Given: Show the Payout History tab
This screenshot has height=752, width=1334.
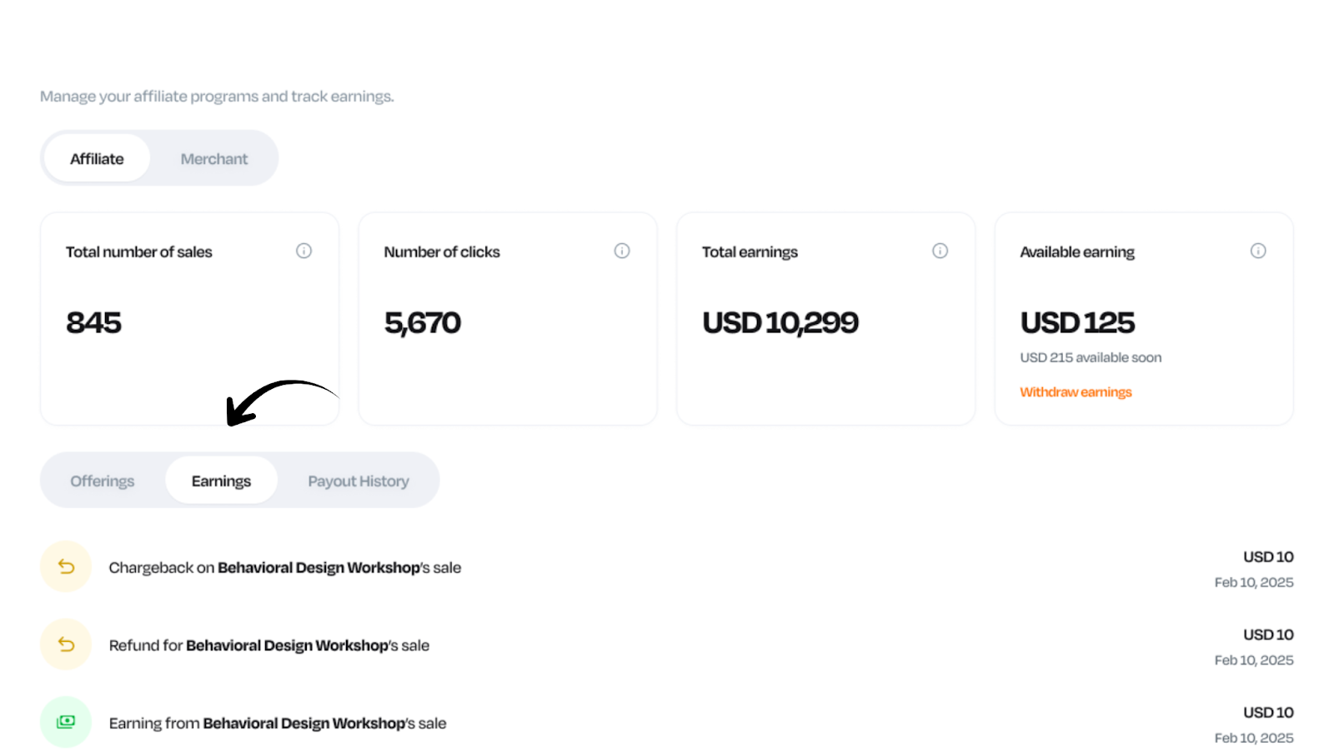Looking at the screenshot, I should pyautogui.click(x=359, y=481).
